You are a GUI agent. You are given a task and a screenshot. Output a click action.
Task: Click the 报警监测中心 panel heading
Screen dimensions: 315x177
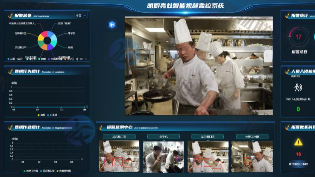click(x=119, y=127)
